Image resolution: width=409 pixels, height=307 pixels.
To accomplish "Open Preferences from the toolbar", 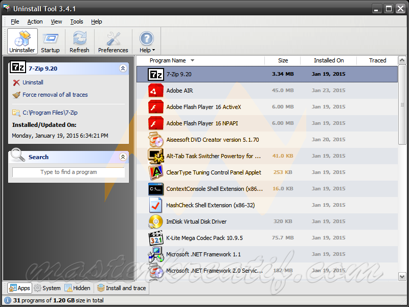I will point(113,41).
